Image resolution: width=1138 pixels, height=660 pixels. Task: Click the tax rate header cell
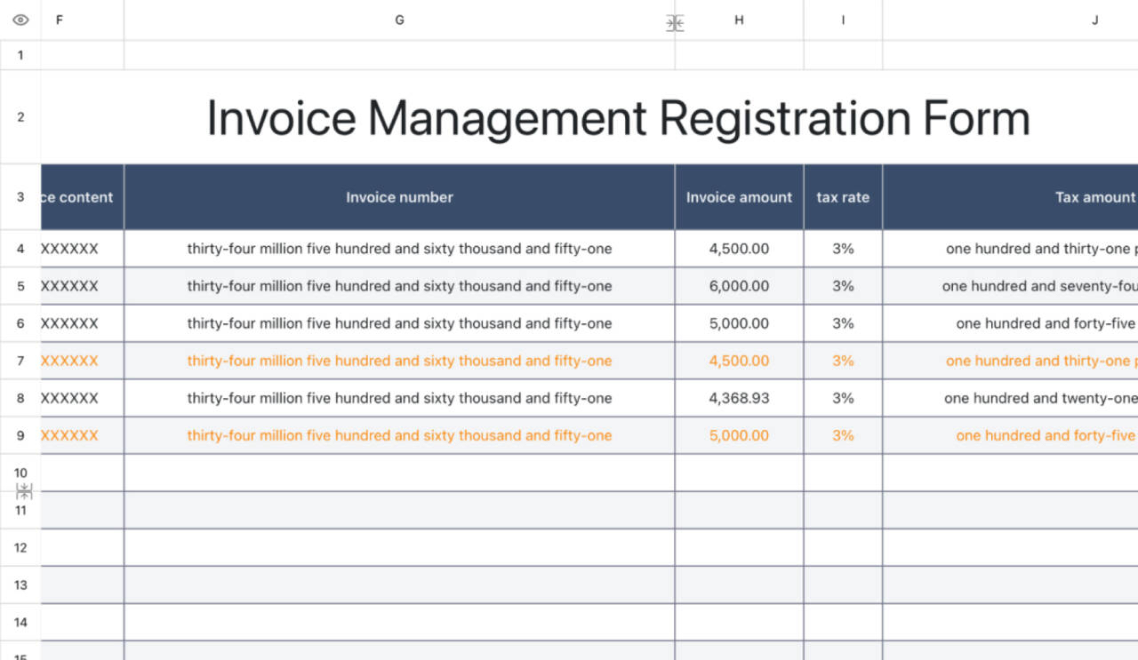pos(843,197)
